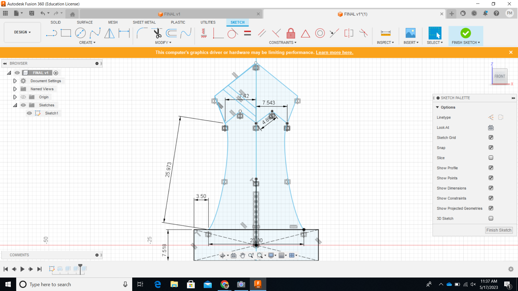Collapse the Options section in Sketch Palette

click(438, 107)
